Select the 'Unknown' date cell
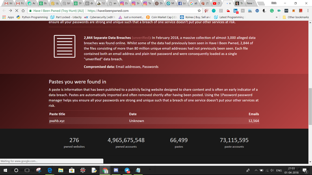312x175 pixels. click(136, 121)
